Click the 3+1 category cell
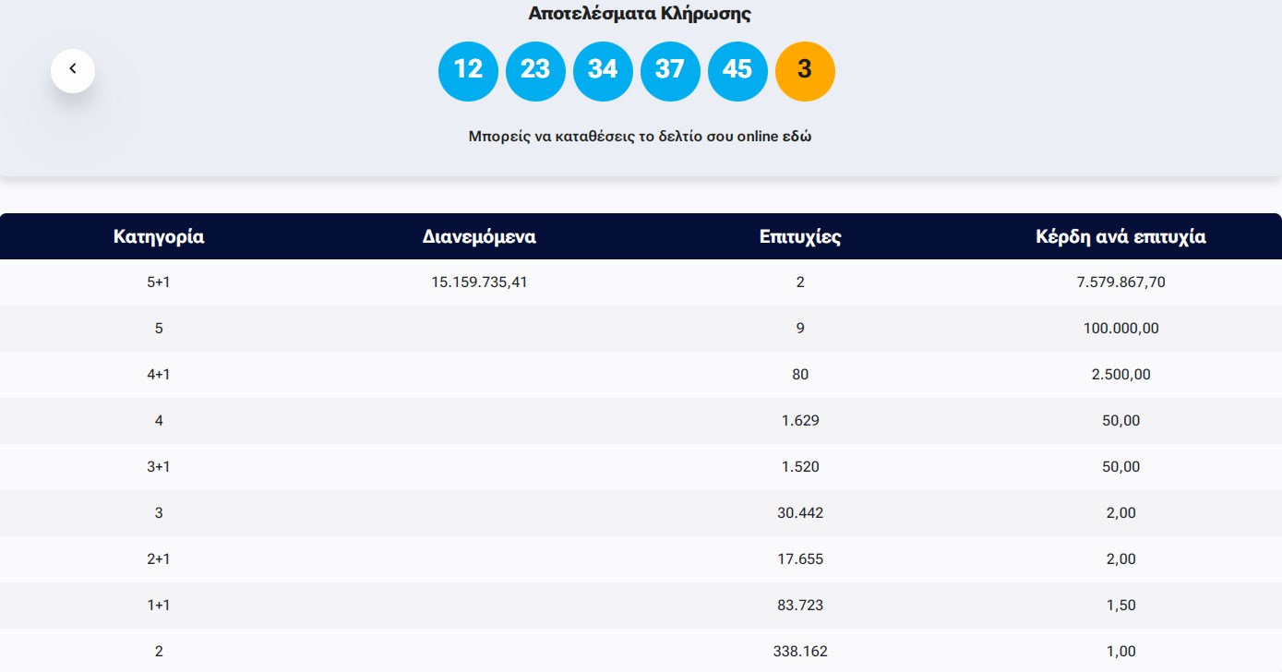 tap(159, 467)
